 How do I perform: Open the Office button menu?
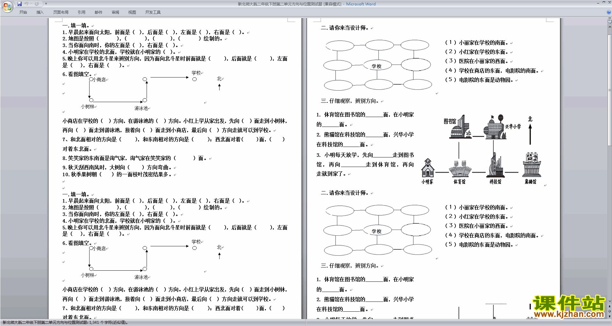7,6
